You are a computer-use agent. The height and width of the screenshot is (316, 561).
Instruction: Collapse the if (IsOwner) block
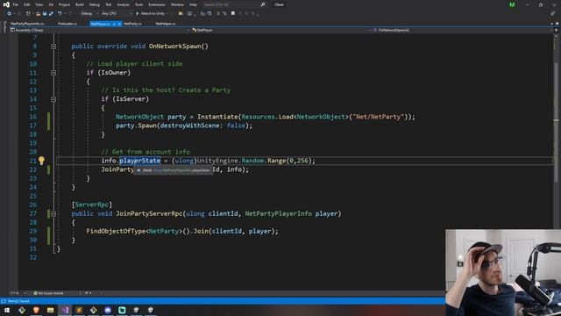tap(53, 73)
